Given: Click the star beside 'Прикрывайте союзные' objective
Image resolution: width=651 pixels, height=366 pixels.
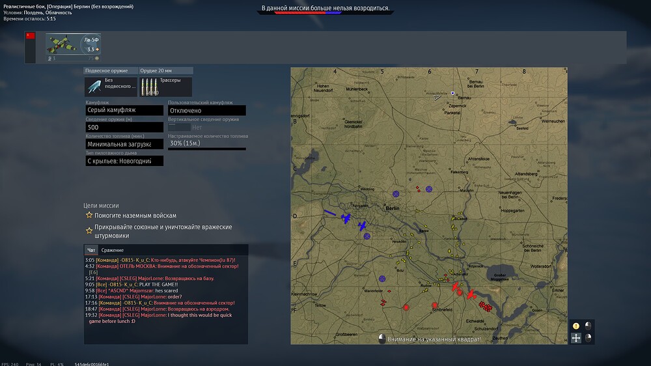Looking at the screenshot, I should [89, 231].
